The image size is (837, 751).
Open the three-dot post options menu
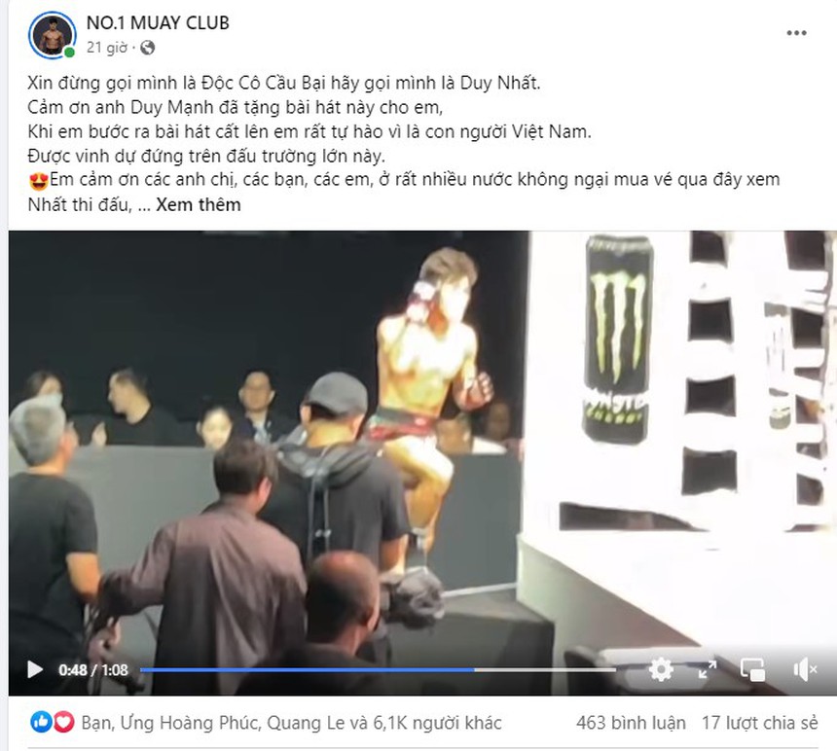pyautogui.click(x=796, y=33)
